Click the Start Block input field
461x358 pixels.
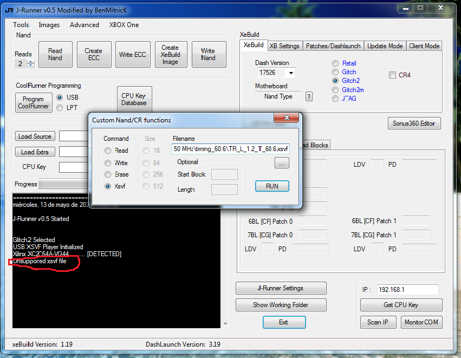click(224, 174)
